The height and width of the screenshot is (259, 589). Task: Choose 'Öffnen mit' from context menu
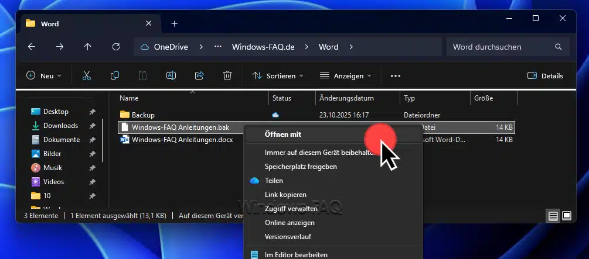tap(282, 134)
